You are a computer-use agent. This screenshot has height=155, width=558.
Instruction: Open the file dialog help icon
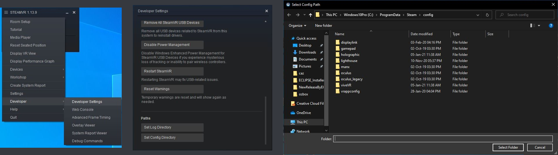(551, 26)
